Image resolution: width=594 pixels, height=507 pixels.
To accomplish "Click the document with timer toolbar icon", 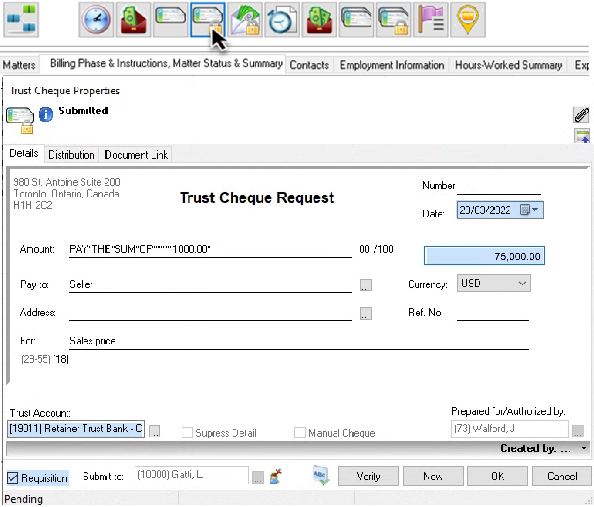I will [282, 20].
